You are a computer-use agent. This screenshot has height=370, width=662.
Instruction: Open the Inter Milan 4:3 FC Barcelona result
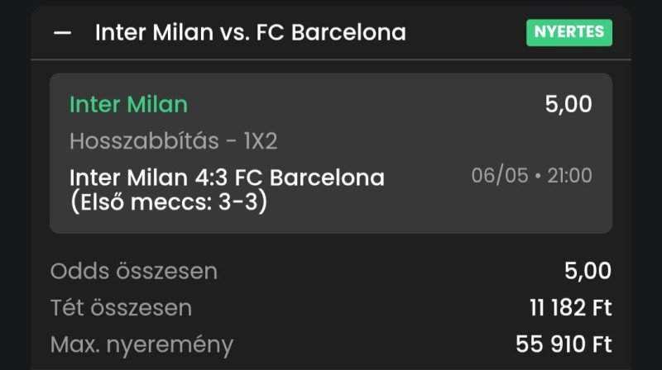tap(227, 178)
